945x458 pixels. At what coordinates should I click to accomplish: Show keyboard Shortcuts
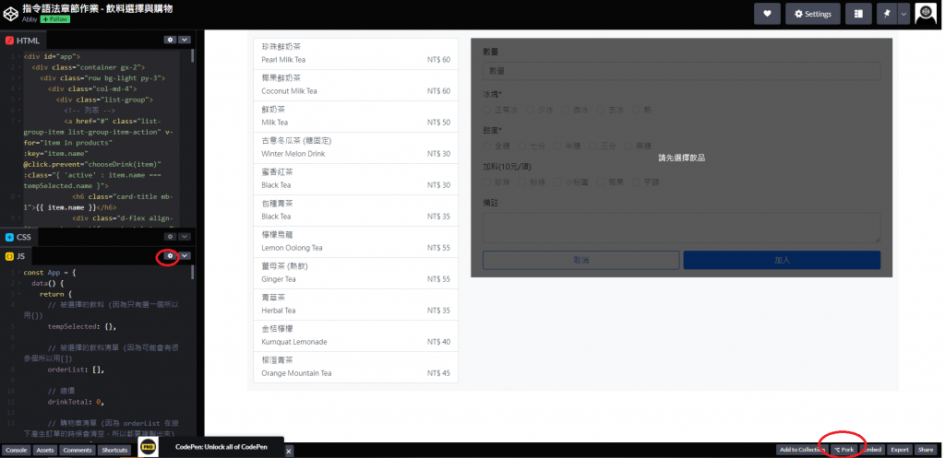(114, 451)
